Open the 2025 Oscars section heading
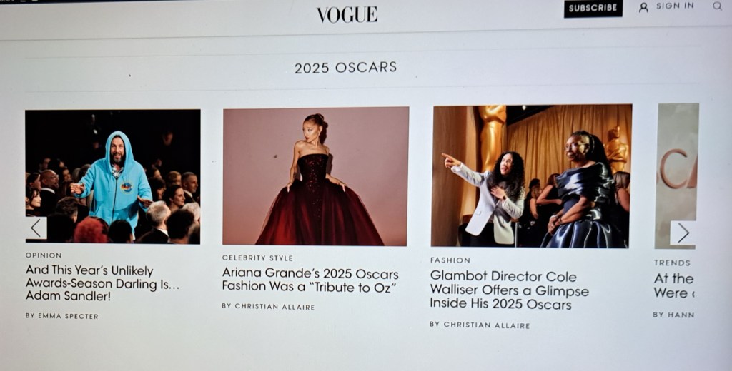The width and height of the screenshot is (732, 371). point(345,68)
